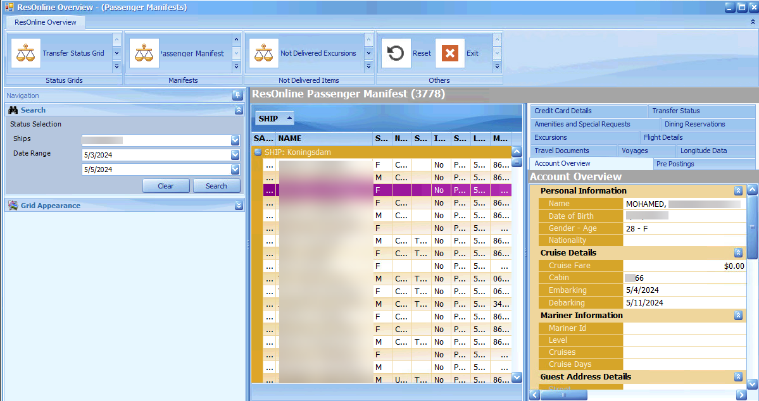This screenshot has width=759, height=401.
Task: Open the 5/5/2024 date picker dropdown
Action: (x=235, y=170)
